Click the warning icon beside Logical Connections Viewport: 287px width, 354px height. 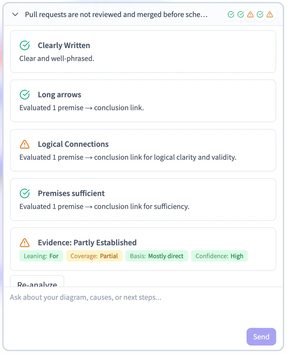pos(25,144)
